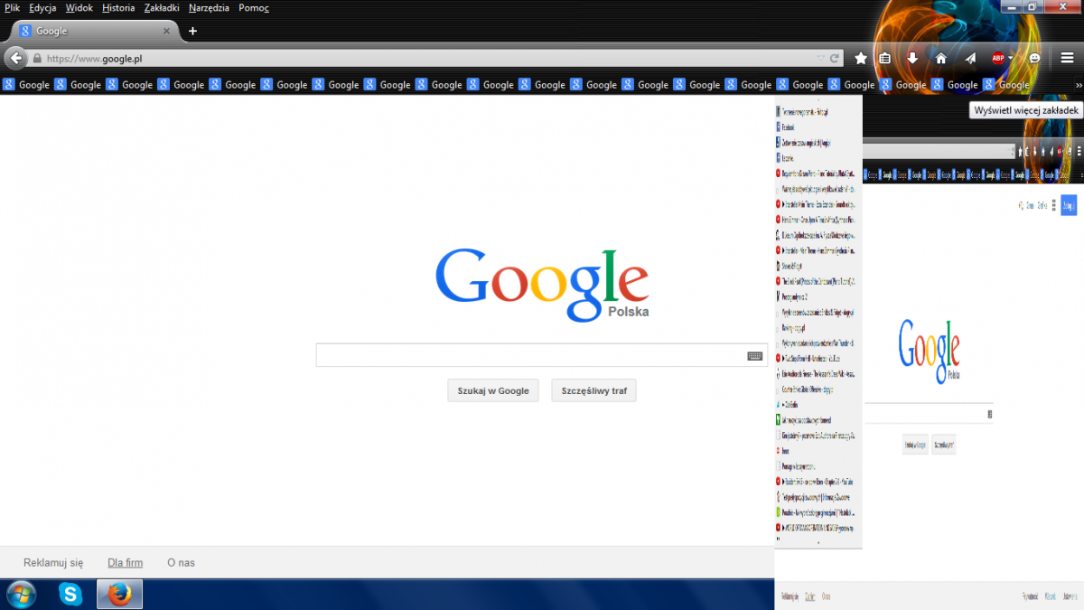Click the red ABP Adblock Plus icon
Image resolution: width=1084 pixels, height=610 pixels.
tap(998, 58)
